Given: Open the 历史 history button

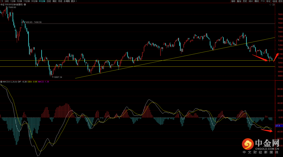Looking at the screenshot, I should click(245, 1).
